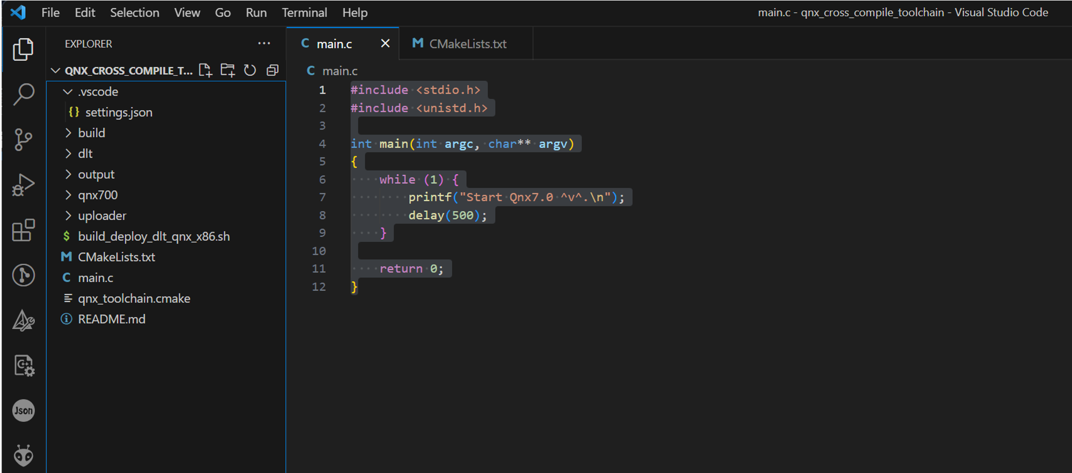Viewport: 1072px width, 473px height.
Task: Create a new file in Explorer
Action: (x=206, y=70)
